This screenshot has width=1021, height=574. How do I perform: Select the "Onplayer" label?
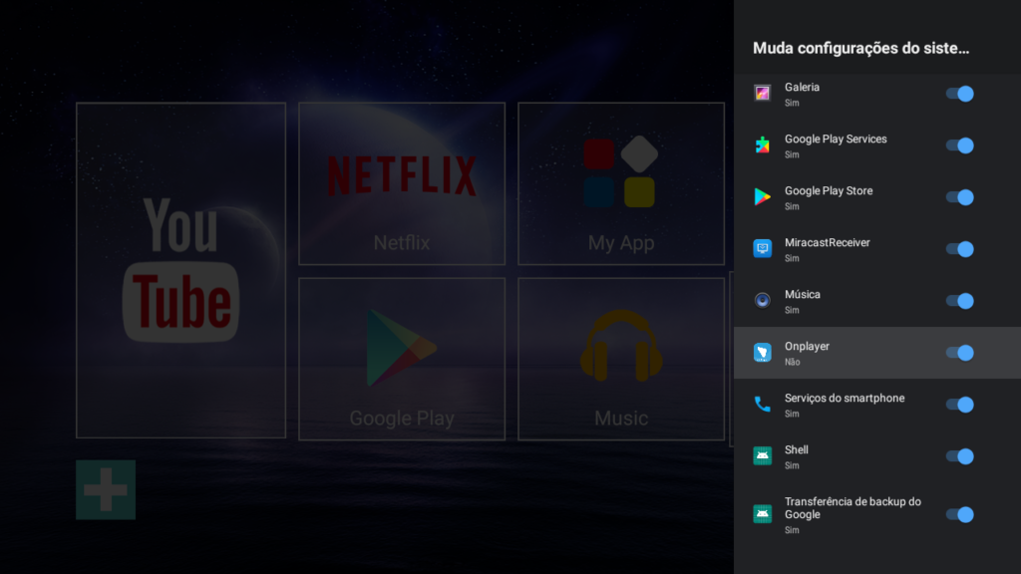click(x=807, y=346)
